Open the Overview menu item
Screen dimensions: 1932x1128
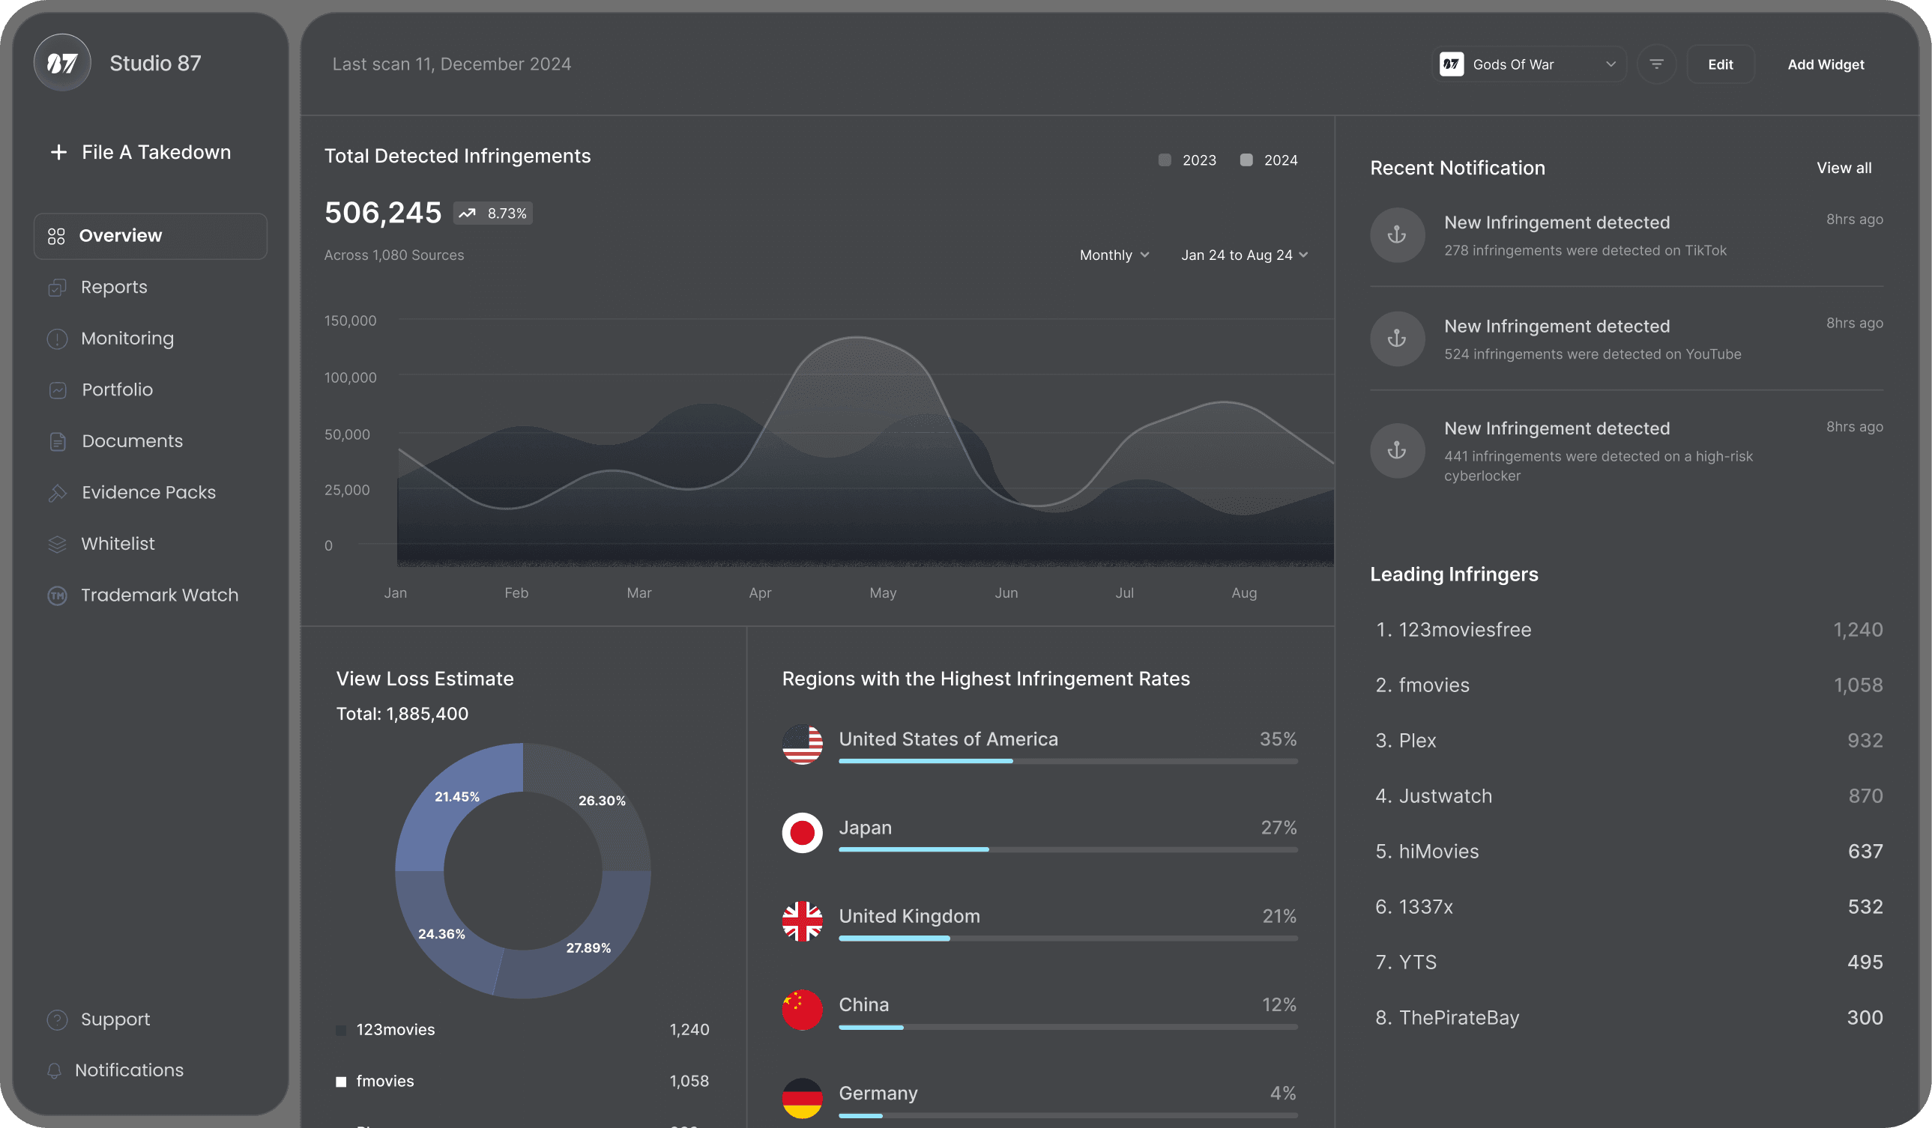pos(151,236)
